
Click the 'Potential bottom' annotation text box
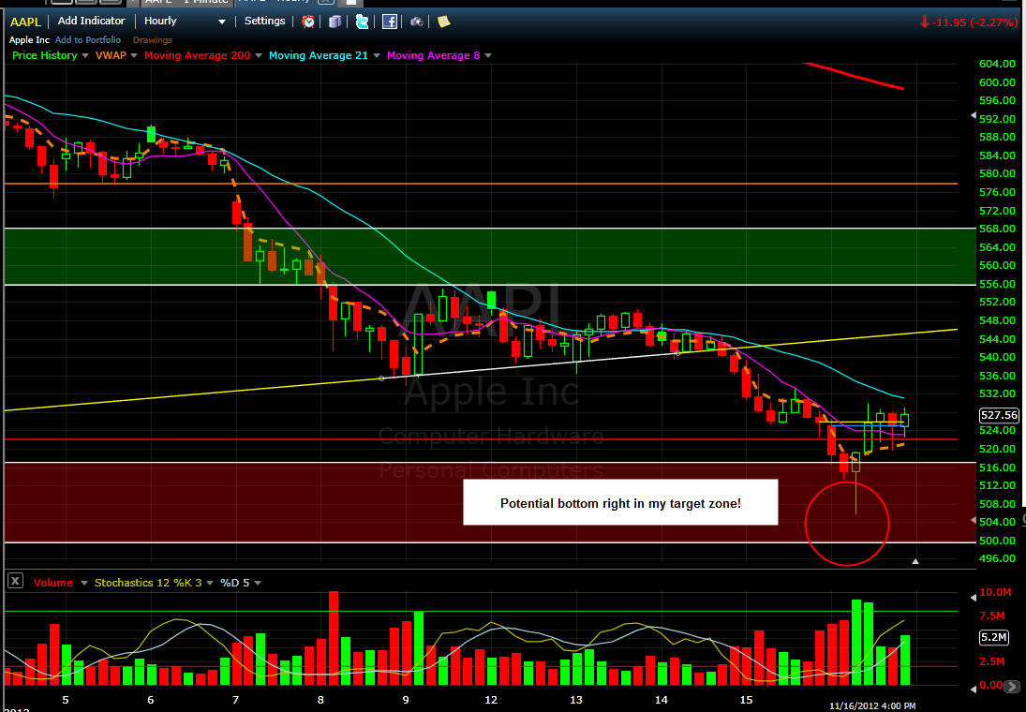click(620, 503)
